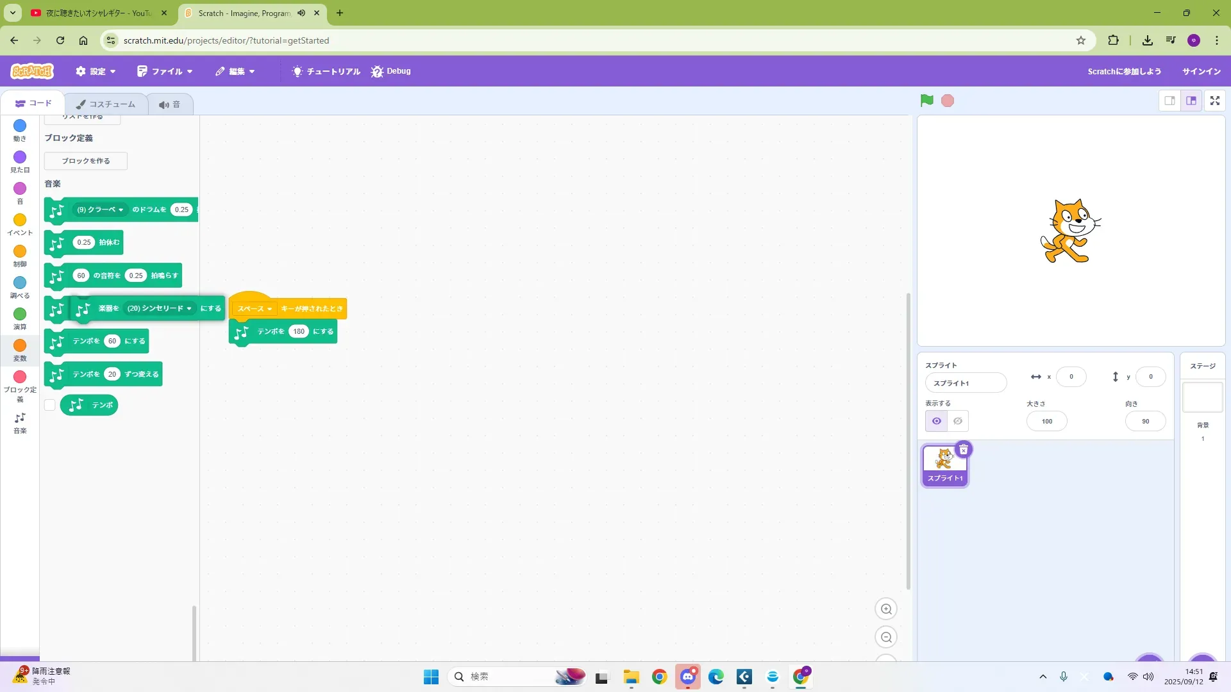Open チュートリアル tutorials link

[326, 71]
